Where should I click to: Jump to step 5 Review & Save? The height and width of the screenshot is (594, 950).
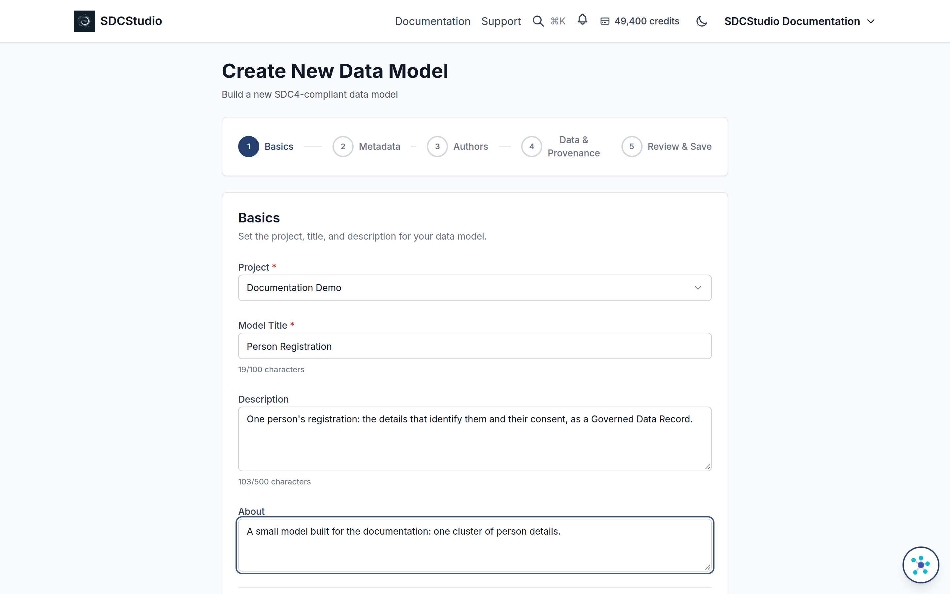click(x=667, y=147)
